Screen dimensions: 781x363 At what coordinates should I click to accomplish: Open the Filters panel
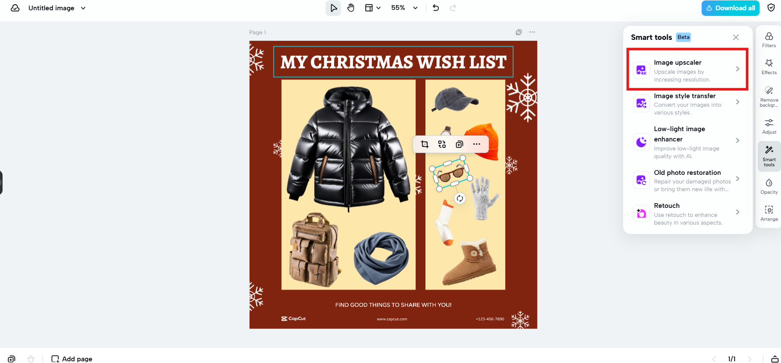coord(769,40)
